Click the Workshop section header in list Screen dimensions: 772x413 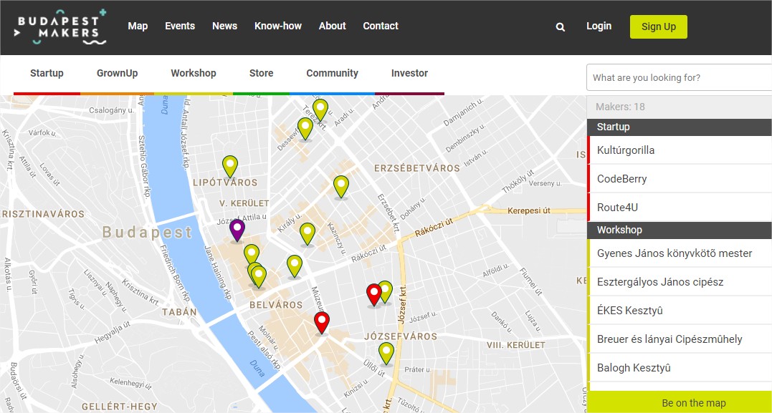click(x=680, y=230)
